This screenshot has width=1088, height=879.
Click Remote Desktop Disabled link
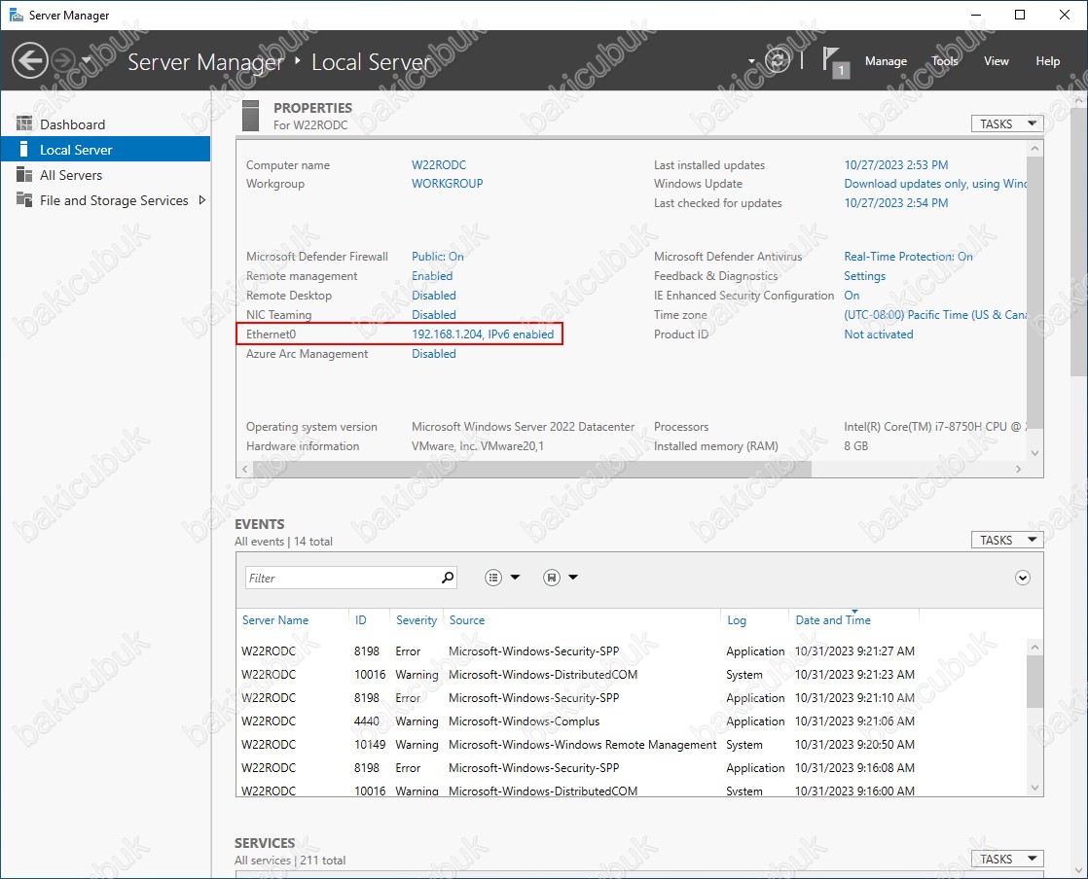[x=434, y=296]
